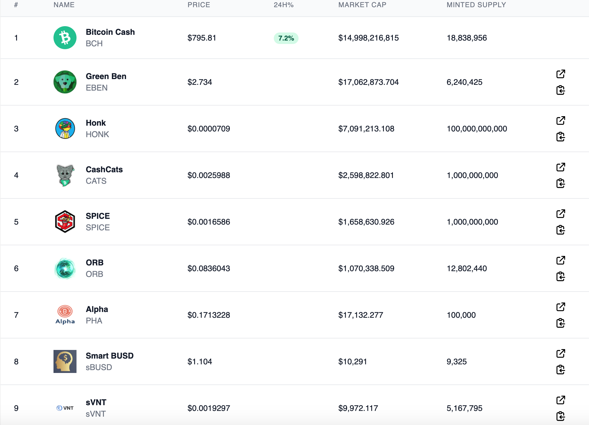The width and height of the screenshot is (589, 425).
Task: Open external link for Green Ben token
Action: pos(561,74)
